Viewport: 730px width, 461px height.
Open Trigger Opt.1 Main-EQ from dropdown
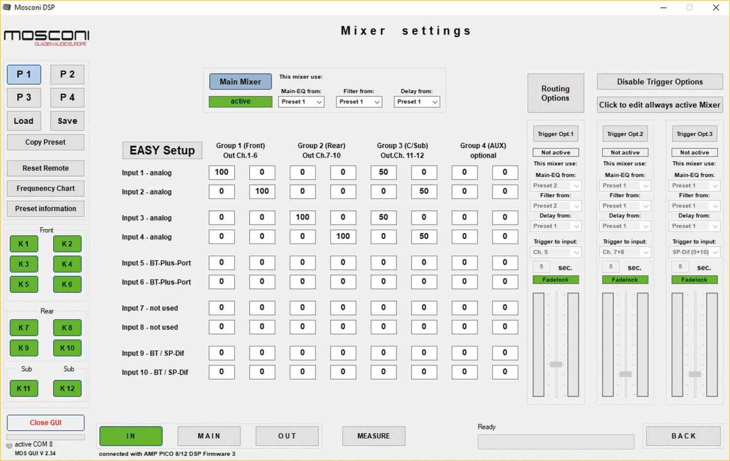[x=556, y=185]
